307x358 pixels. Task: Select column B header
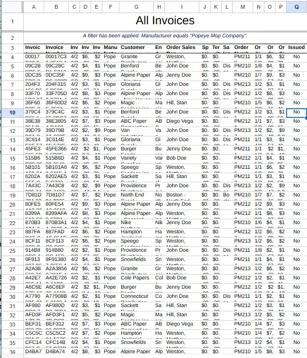56,7
